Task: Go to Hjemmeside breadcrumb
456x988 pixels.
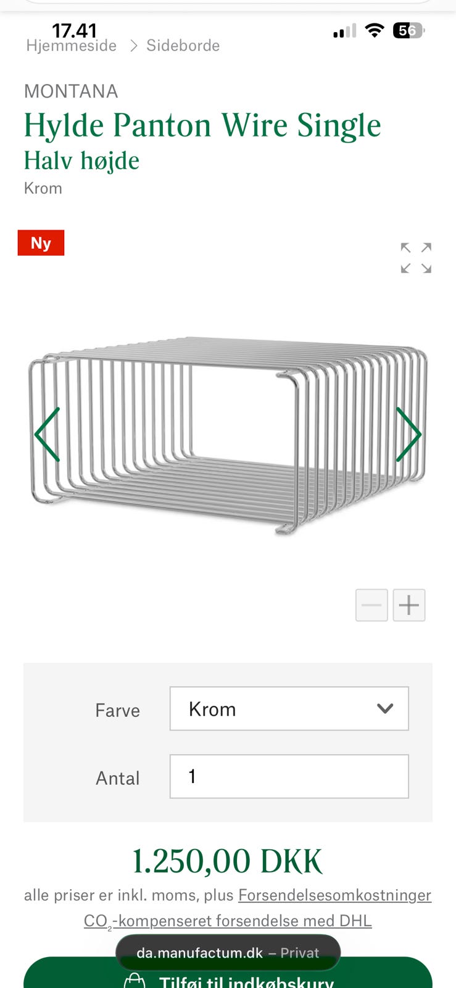Action: [x=72, y=46]
